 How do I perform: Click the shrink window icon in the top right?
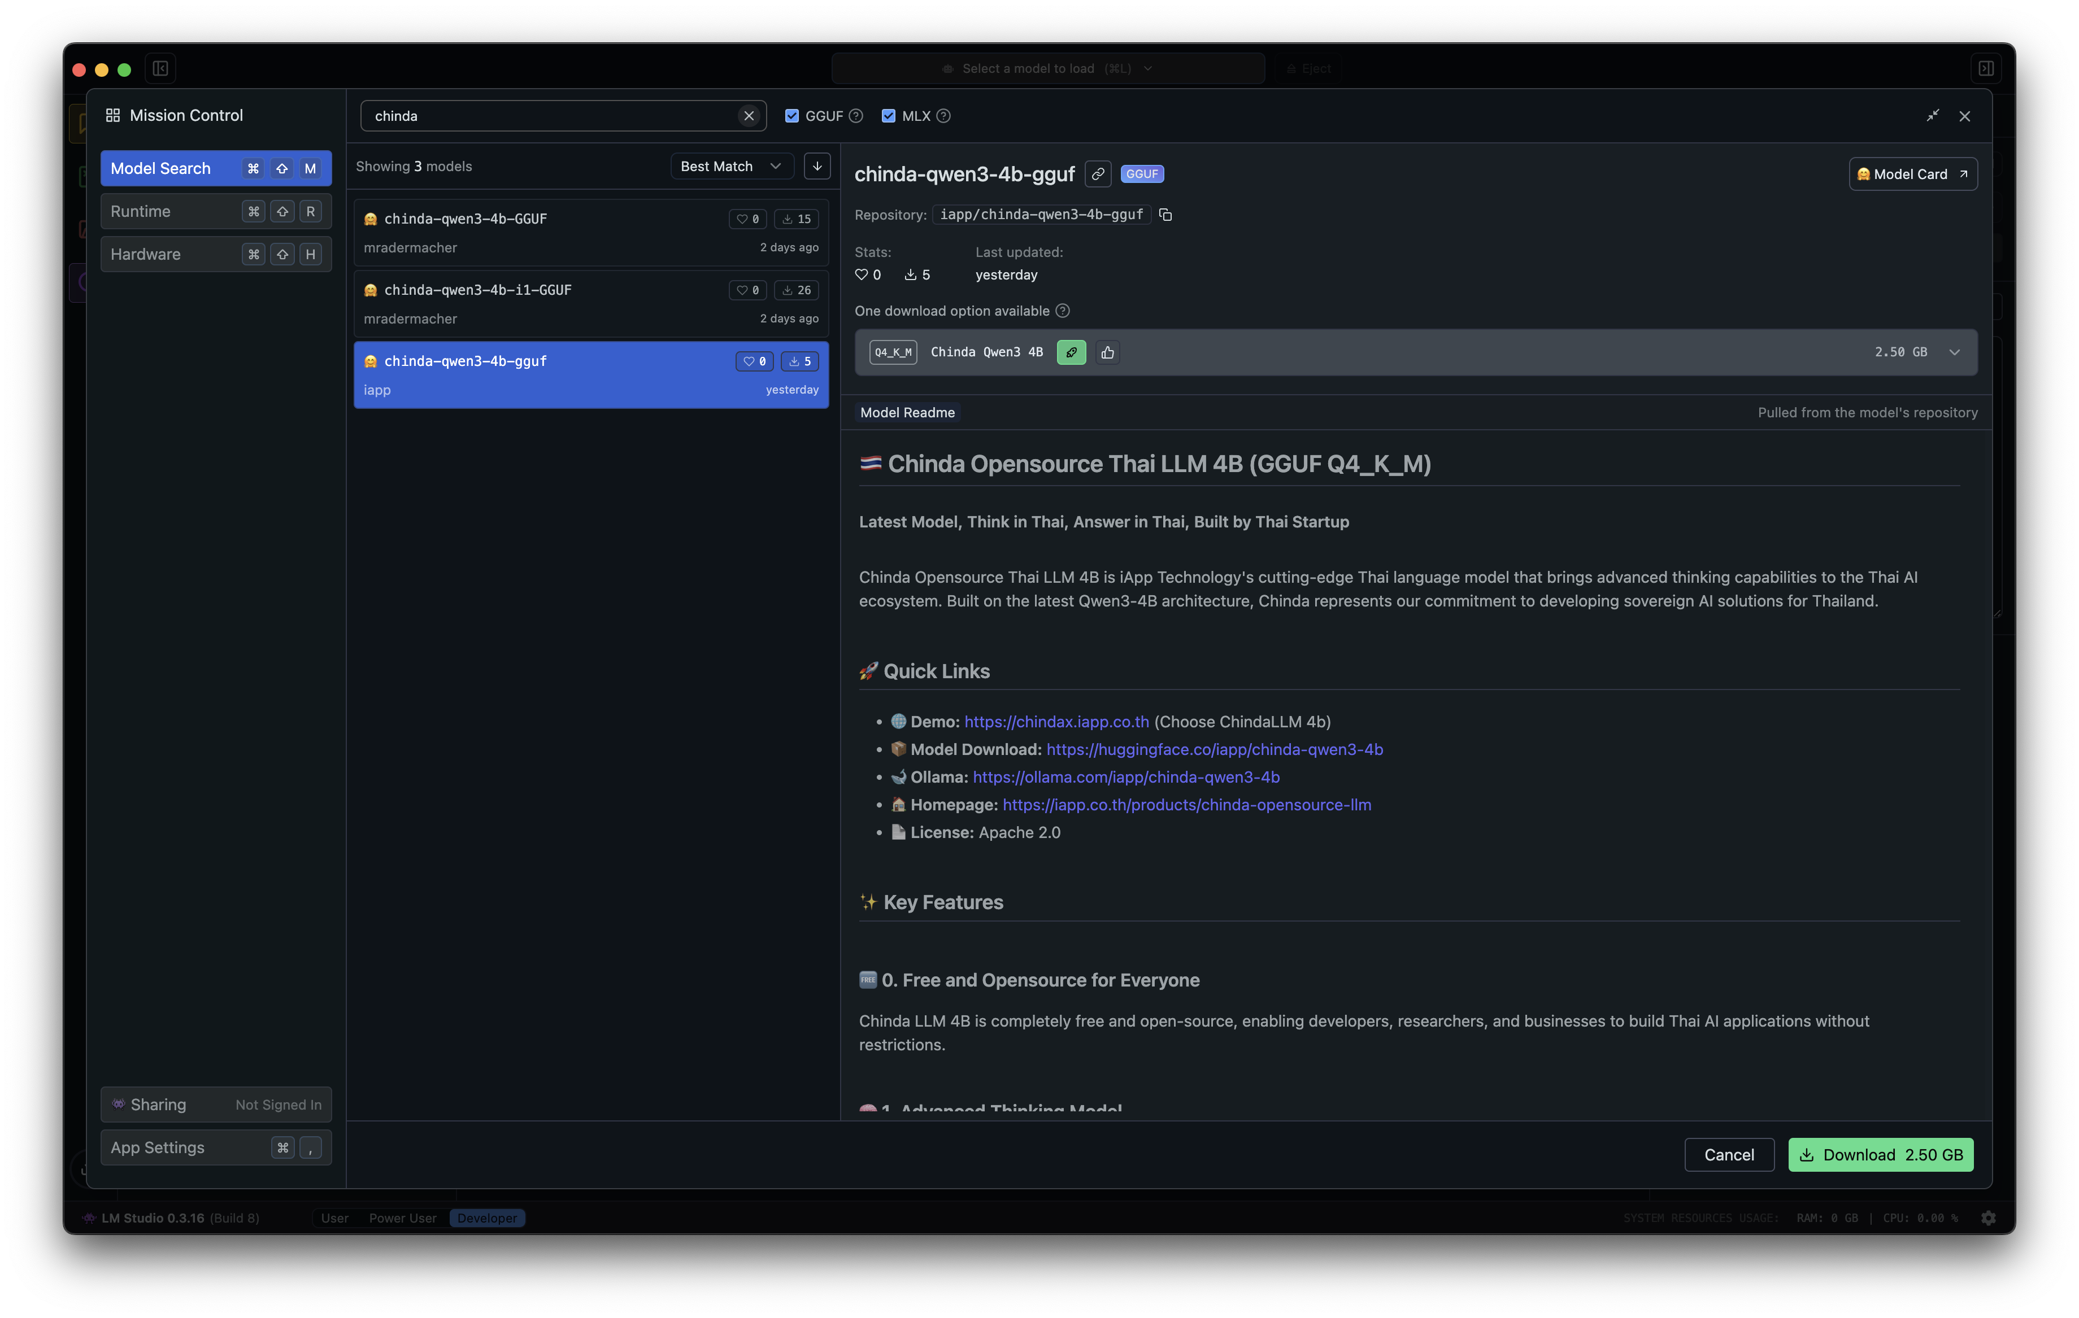point(1932,116)
